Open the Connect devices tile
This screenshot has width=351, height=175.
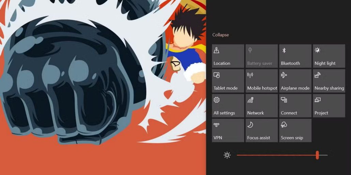(x=295, y=106)
